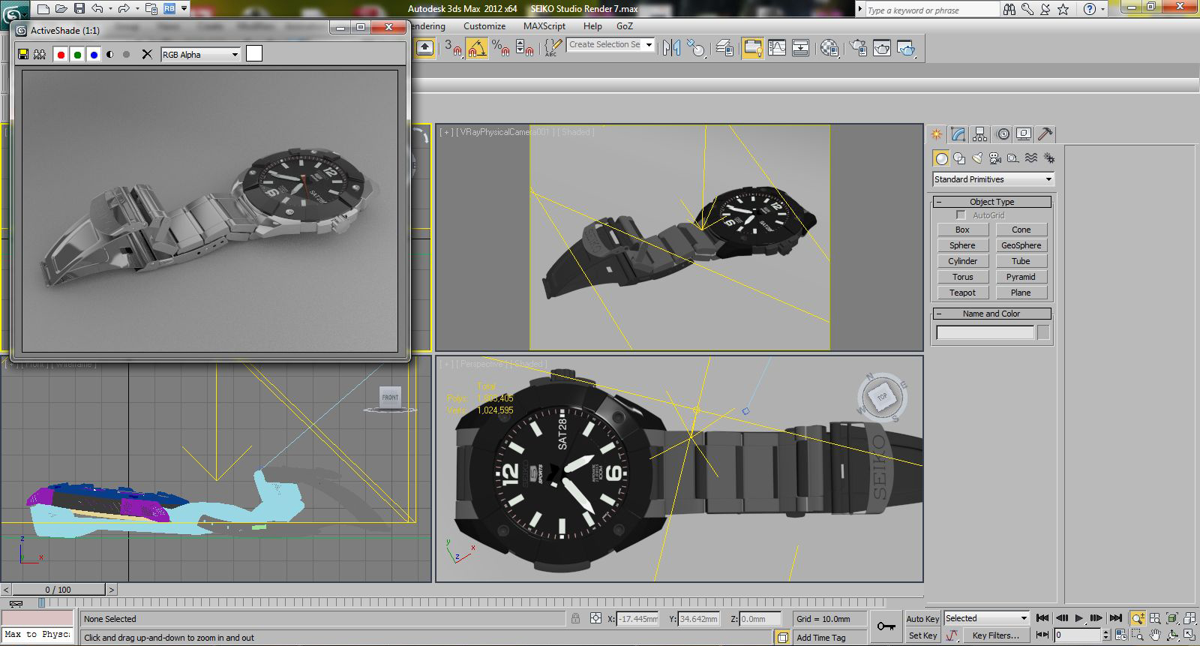Viewport: 1200px width, 646px height.
Task: Click Edit Named Selection Sets icon
Action: point(553,48)
